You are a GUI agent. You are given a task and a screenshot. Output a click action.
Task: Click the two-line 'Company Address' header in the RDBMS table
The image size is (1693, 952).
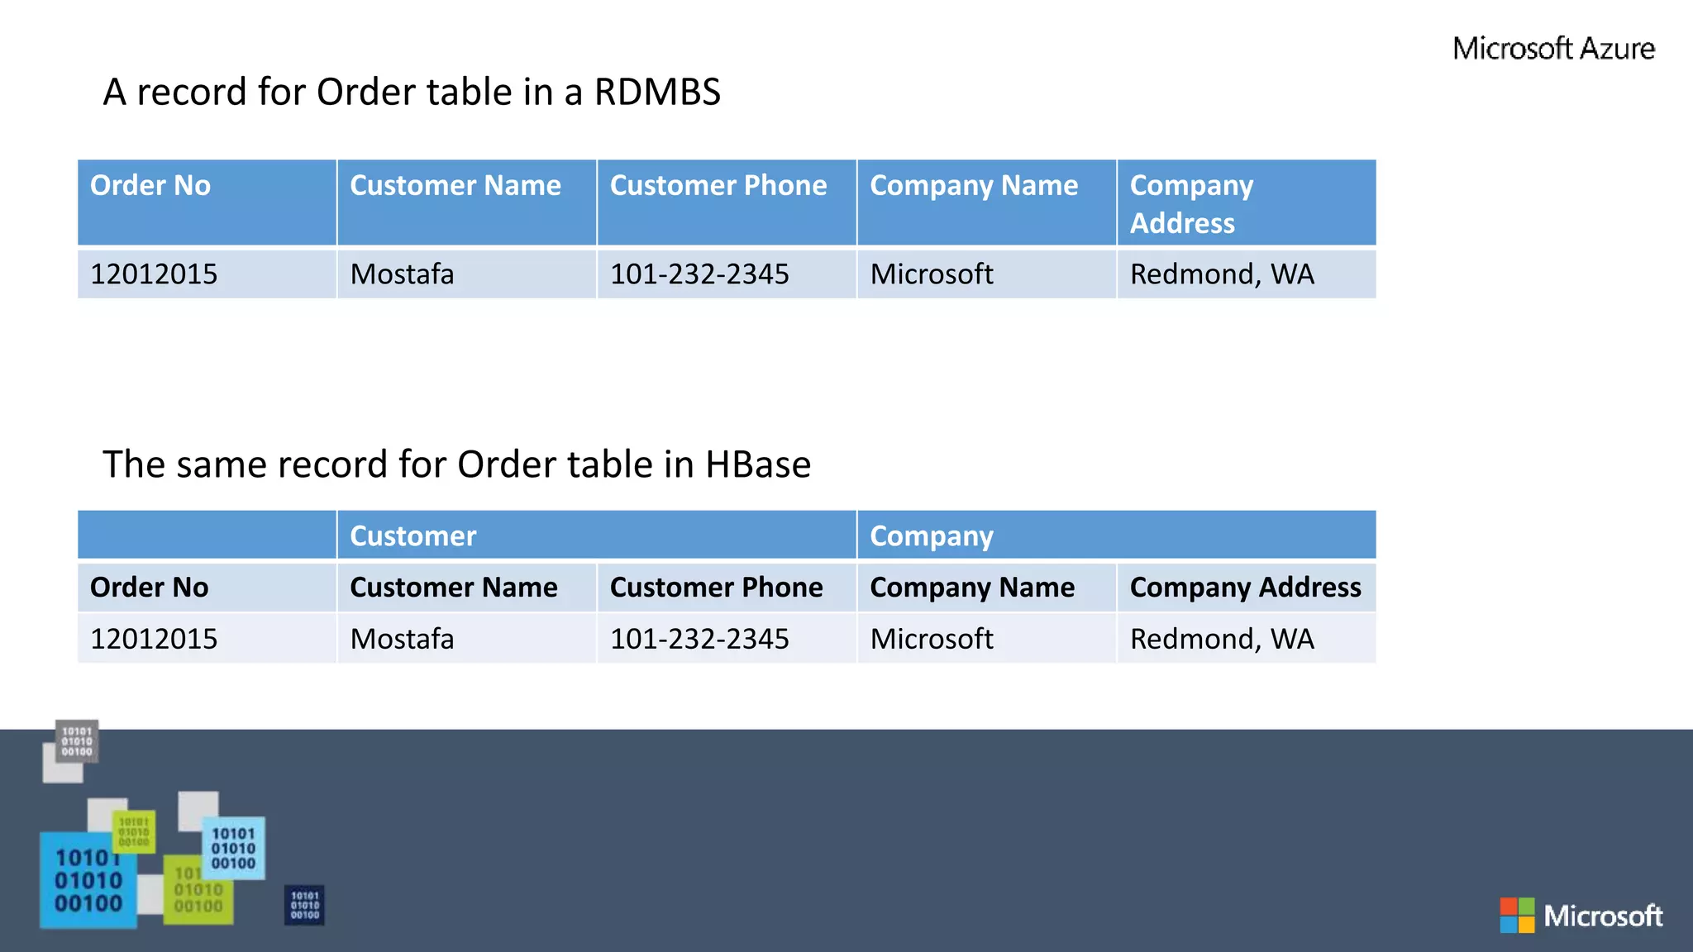(1247, 202)
